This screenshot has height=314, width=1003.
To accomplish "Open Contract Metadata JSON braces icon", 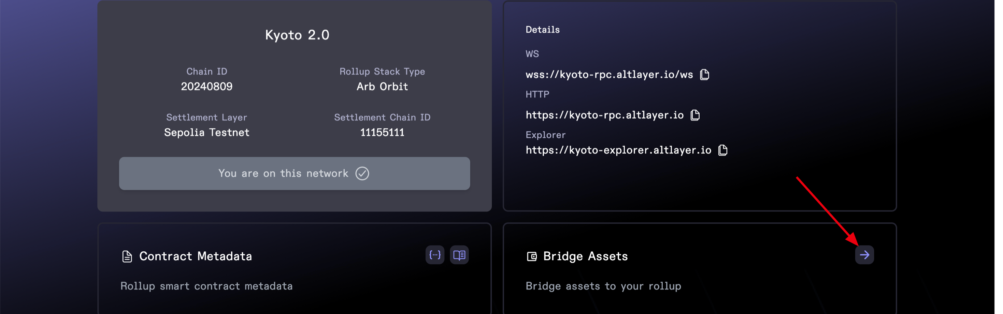I will 434,255.
